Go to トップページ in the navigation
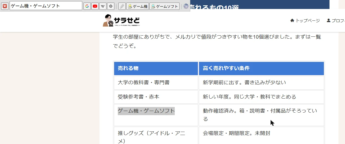The width and height of the screenshot is (345, 144). [305, 20]
